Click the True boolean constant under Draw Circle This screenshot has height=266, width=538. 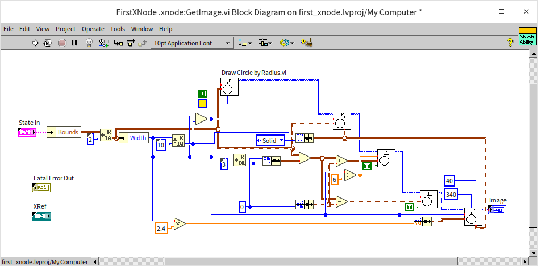202,94
